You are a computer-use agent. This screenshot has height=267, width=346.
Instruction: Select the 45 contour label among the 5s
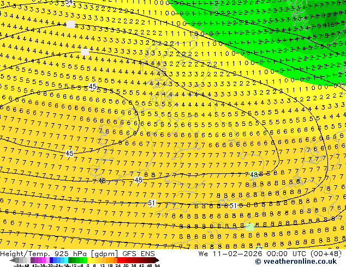pos(92,87)
